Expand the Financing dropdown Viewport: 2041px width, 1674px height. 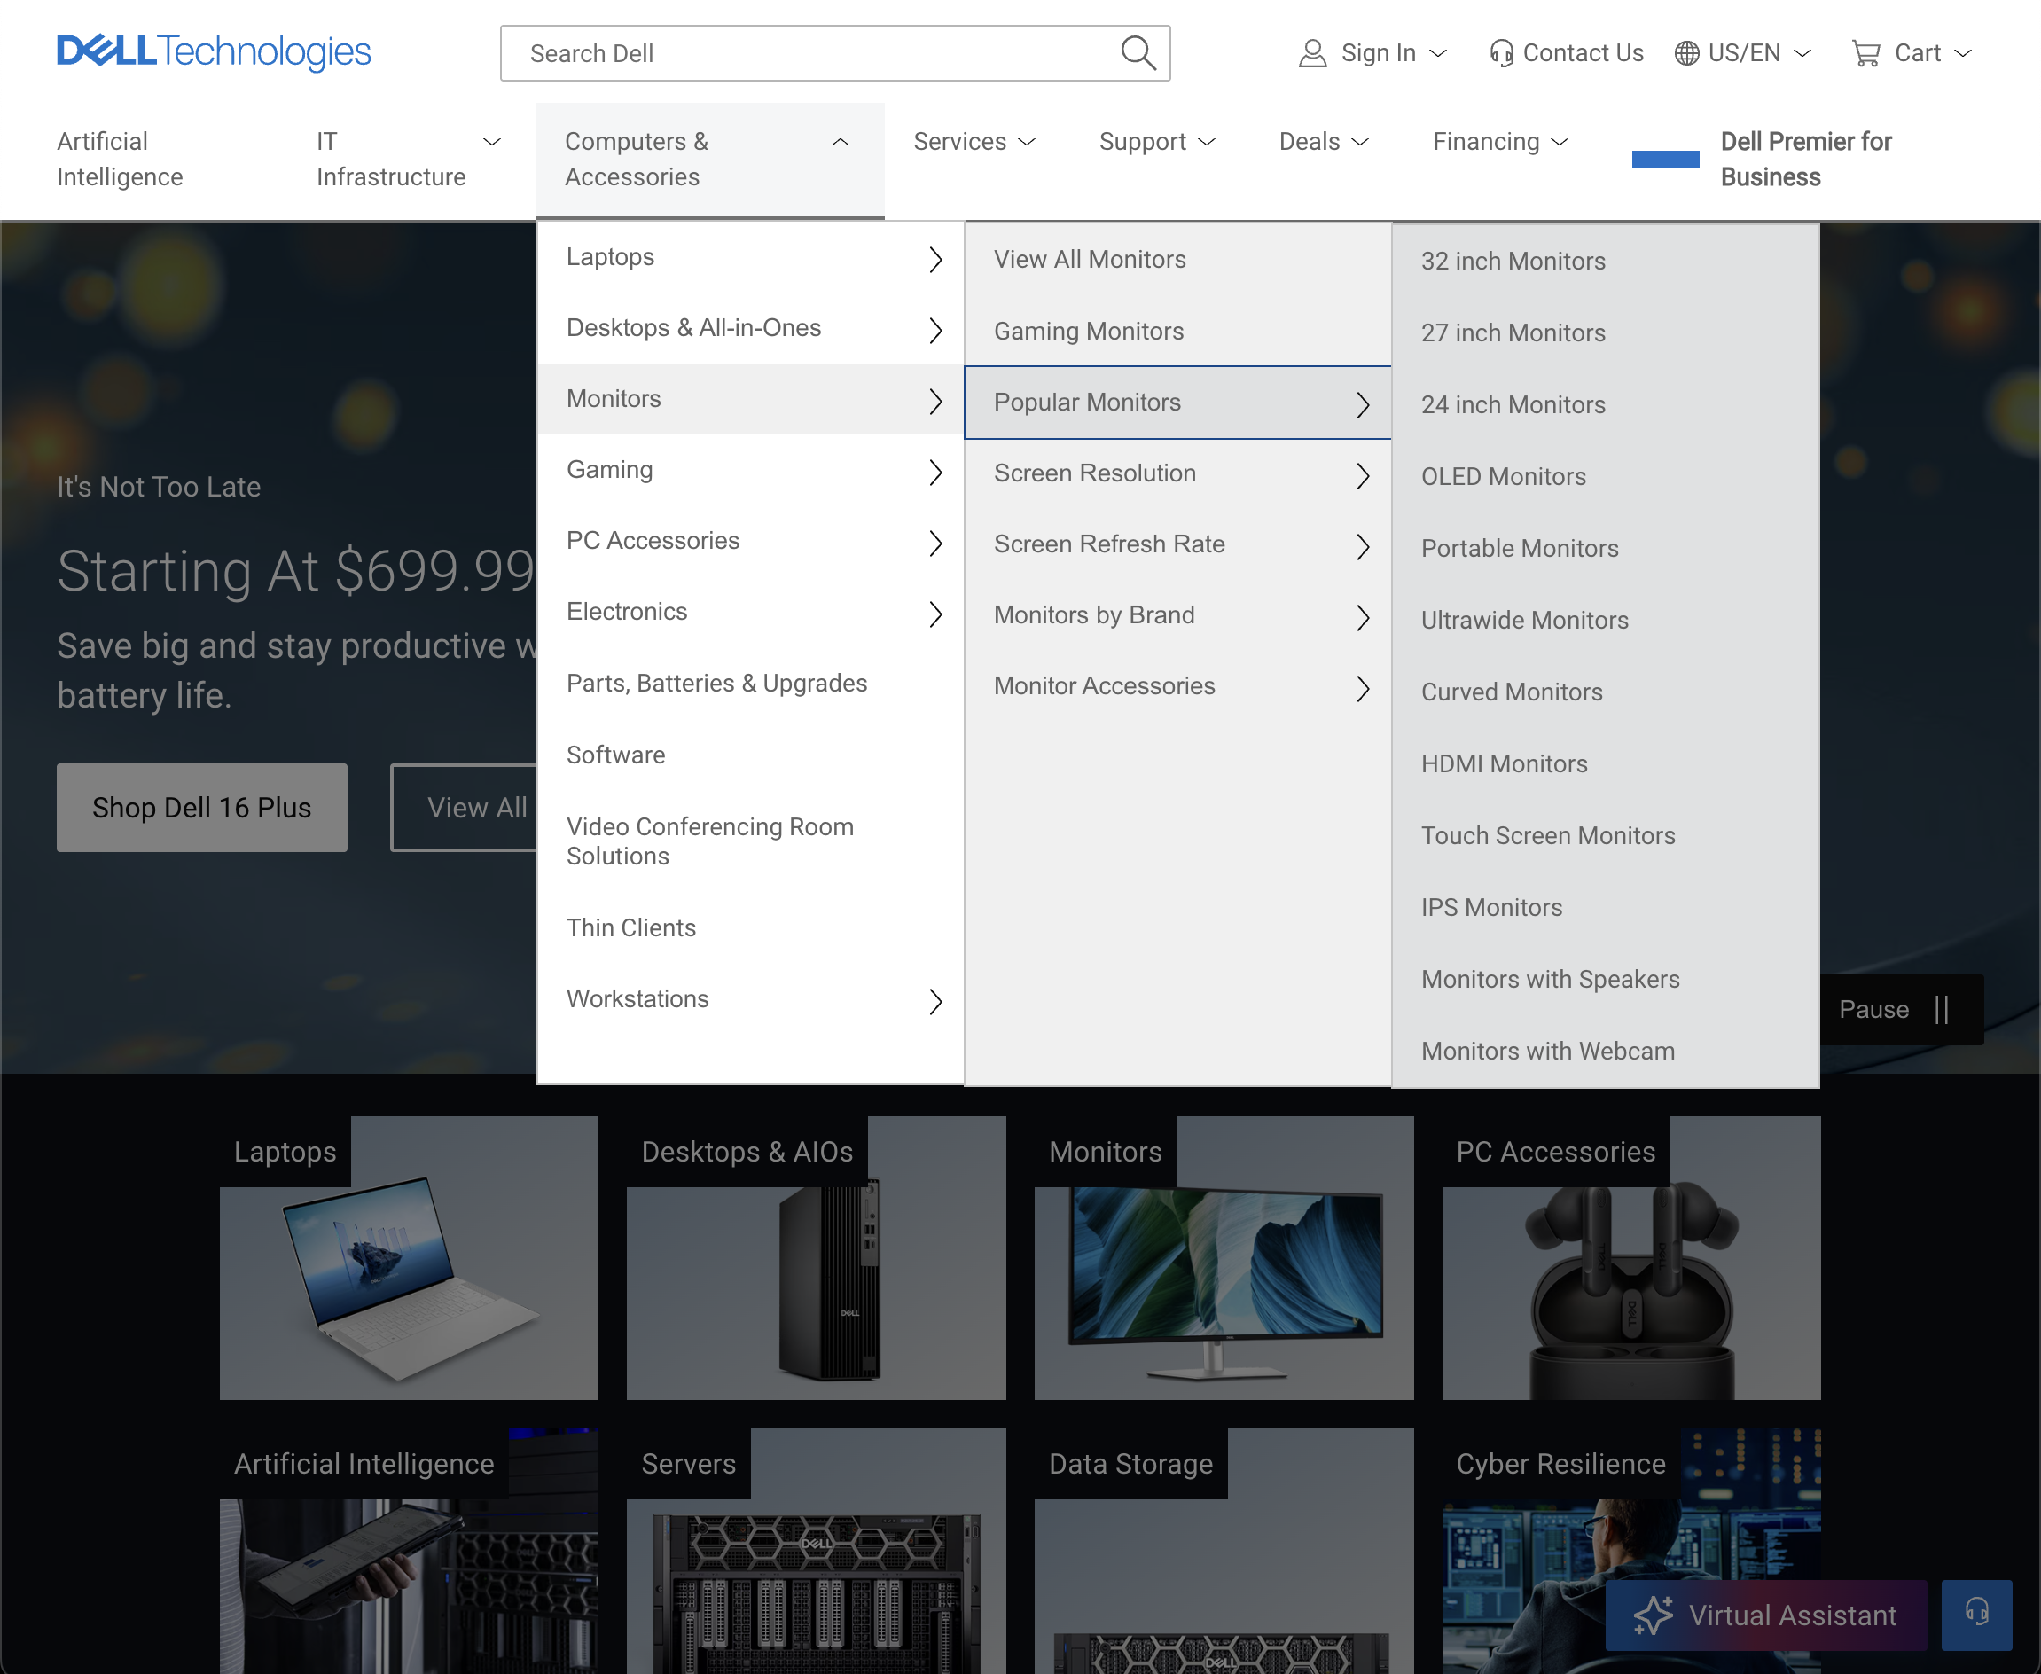[1500, 143]
